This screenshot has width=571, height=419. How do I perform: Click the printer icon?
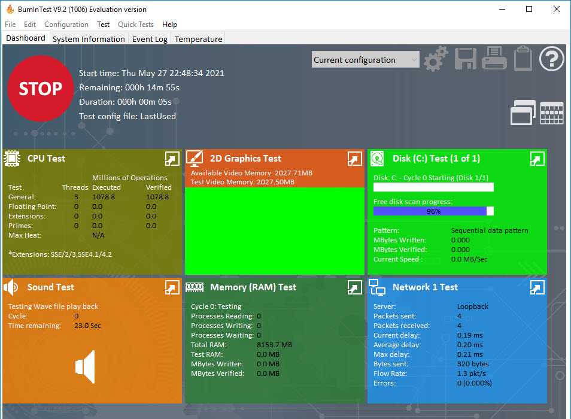click(494, 60)
